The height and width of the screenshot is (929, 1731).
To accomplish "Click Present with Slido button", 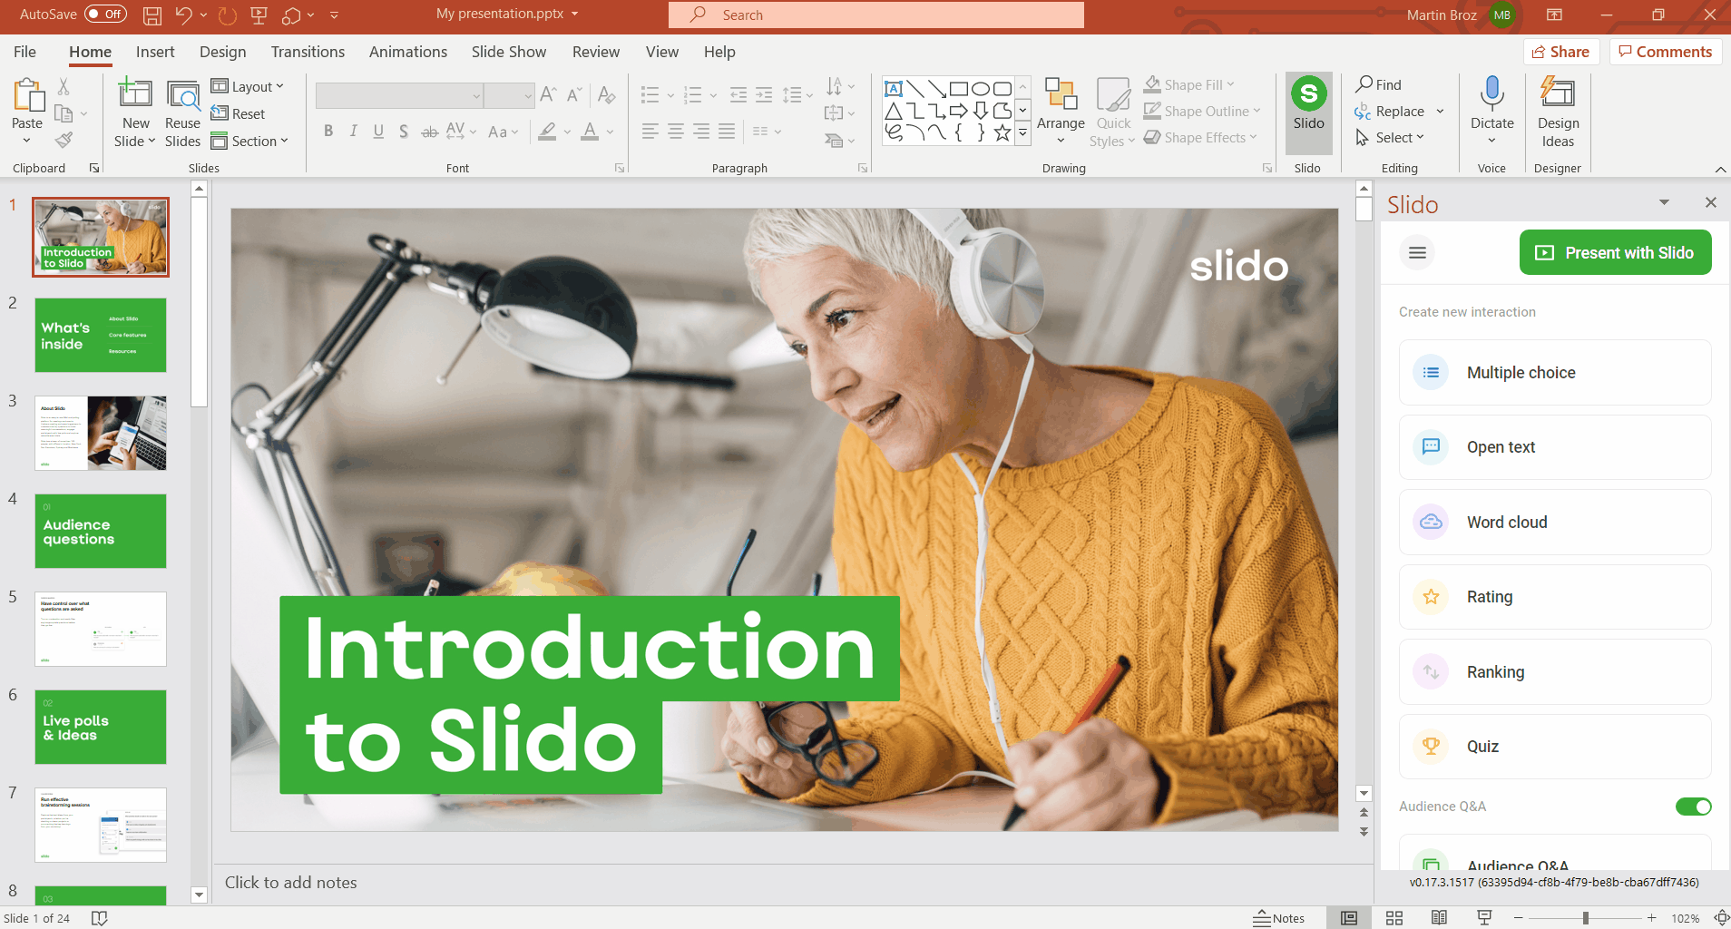I will 1615,252.
